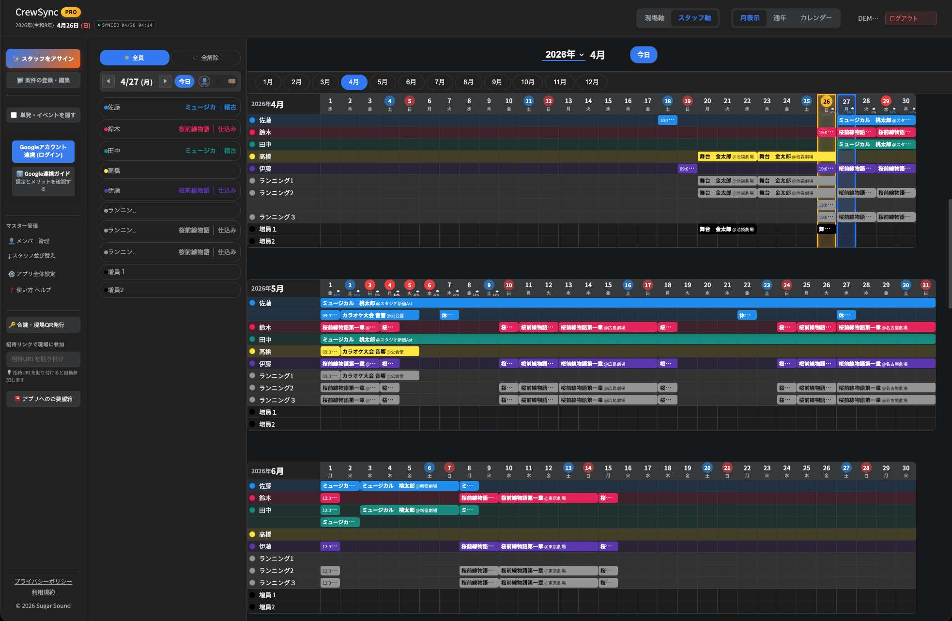The width and height of the screenshot is (952, 621).
Task: Open 佐藤's 10:3… event on April 18
Action: pyautogui.click(x=668, y=120)
